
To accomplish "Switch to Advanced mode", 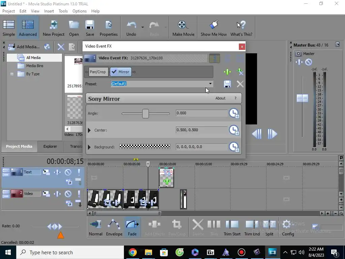I will 28,28.
